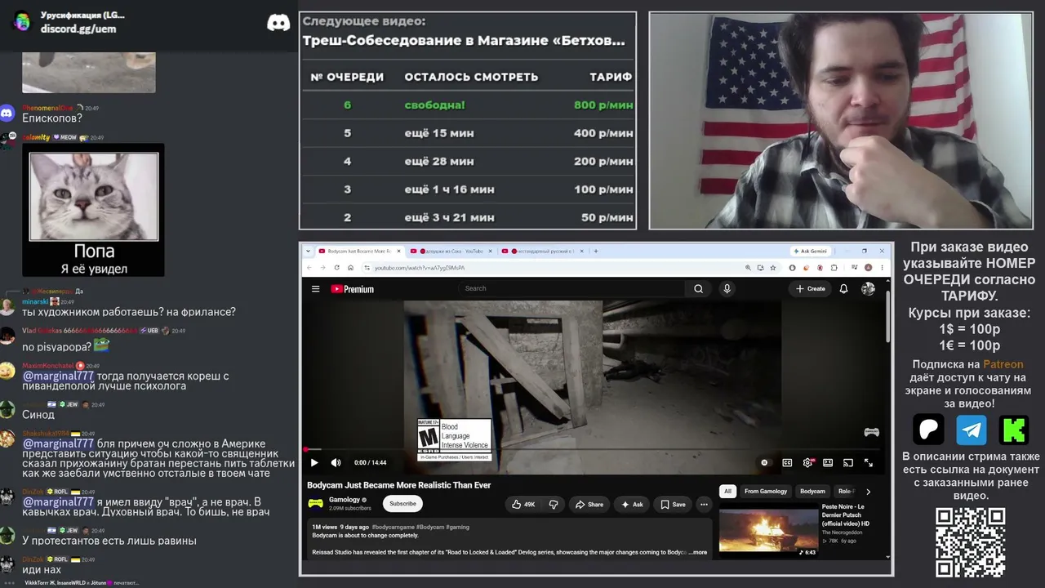Cast the video with the Cast icon
Image resolution: width=1045 pixels, height=588 pixels.
point(848,462)
